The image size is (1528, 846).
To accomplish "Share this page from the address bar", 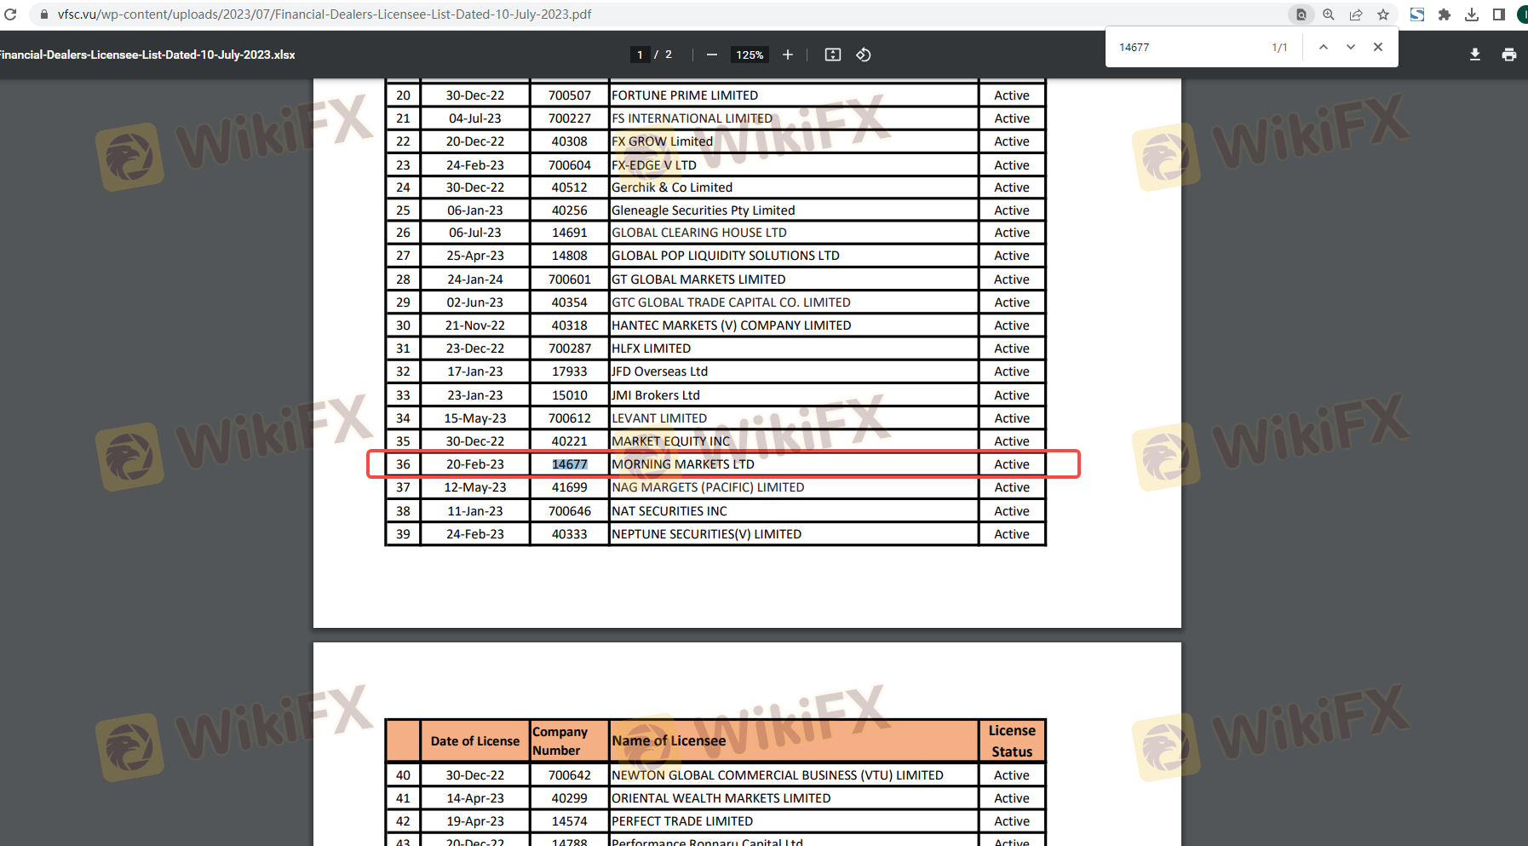I will 1356,14.
